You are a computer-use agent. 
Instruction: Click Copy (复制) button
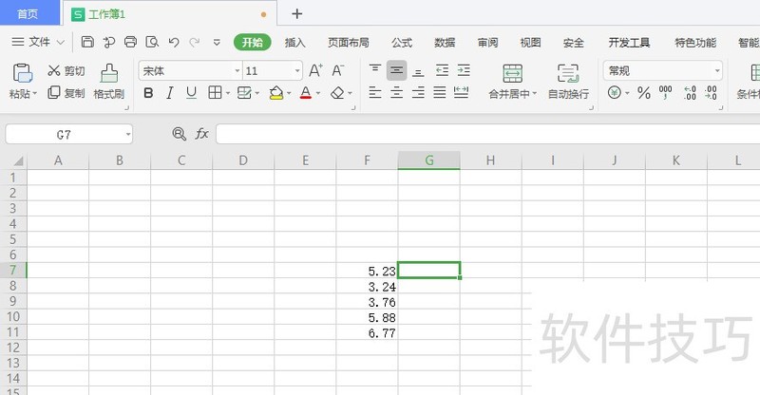(66, 92)
